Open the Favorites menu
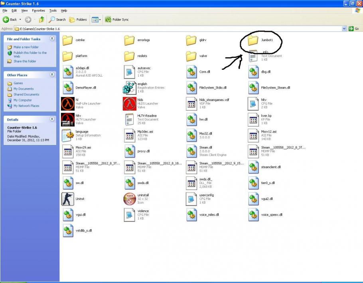The width and height of the screenshot is (363, 283). (38, 11)
